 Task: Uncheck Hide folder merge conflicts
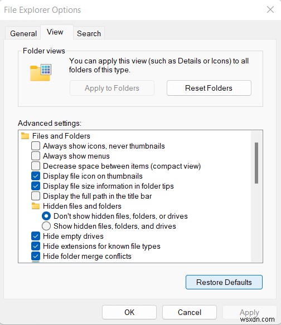(36, 256)
